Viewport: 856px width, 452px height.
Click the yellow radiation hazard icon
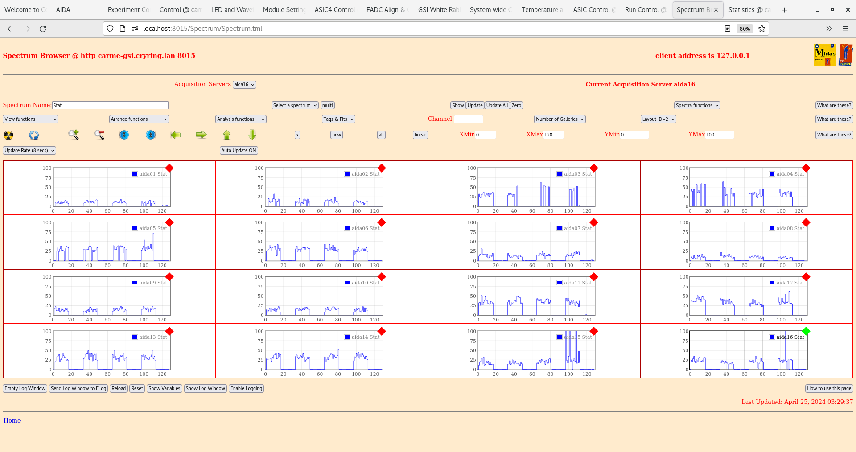click(x=8, y=135)
